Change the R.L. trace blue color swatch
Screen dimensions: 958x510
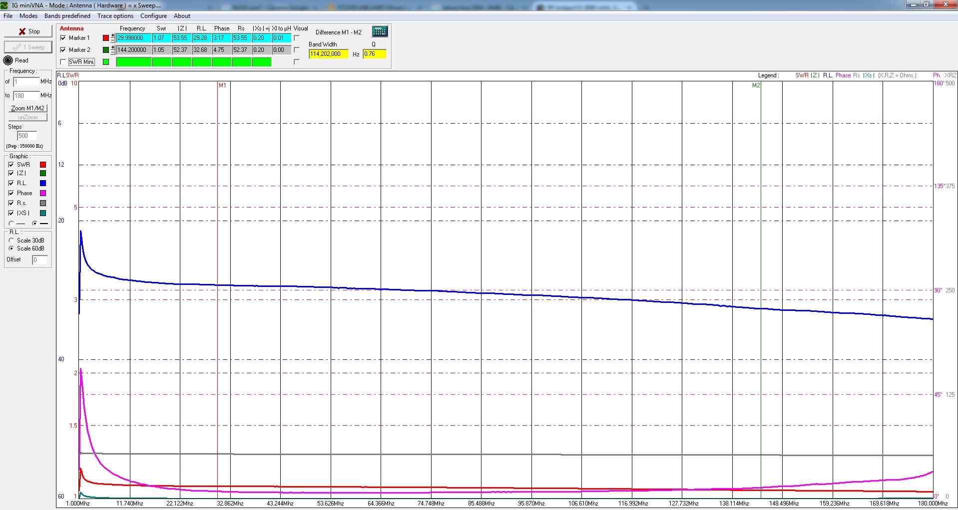43,183
